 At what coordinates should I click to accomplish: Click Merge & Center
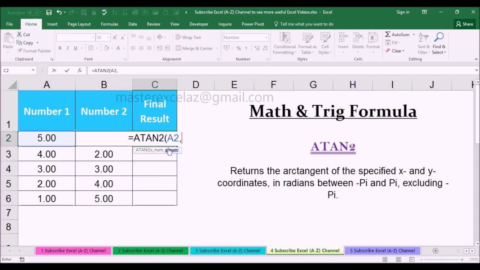point(194,48)
